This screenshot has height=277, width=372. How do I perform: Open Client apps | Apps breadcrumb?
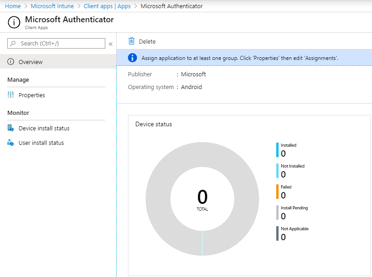point(107,6)
